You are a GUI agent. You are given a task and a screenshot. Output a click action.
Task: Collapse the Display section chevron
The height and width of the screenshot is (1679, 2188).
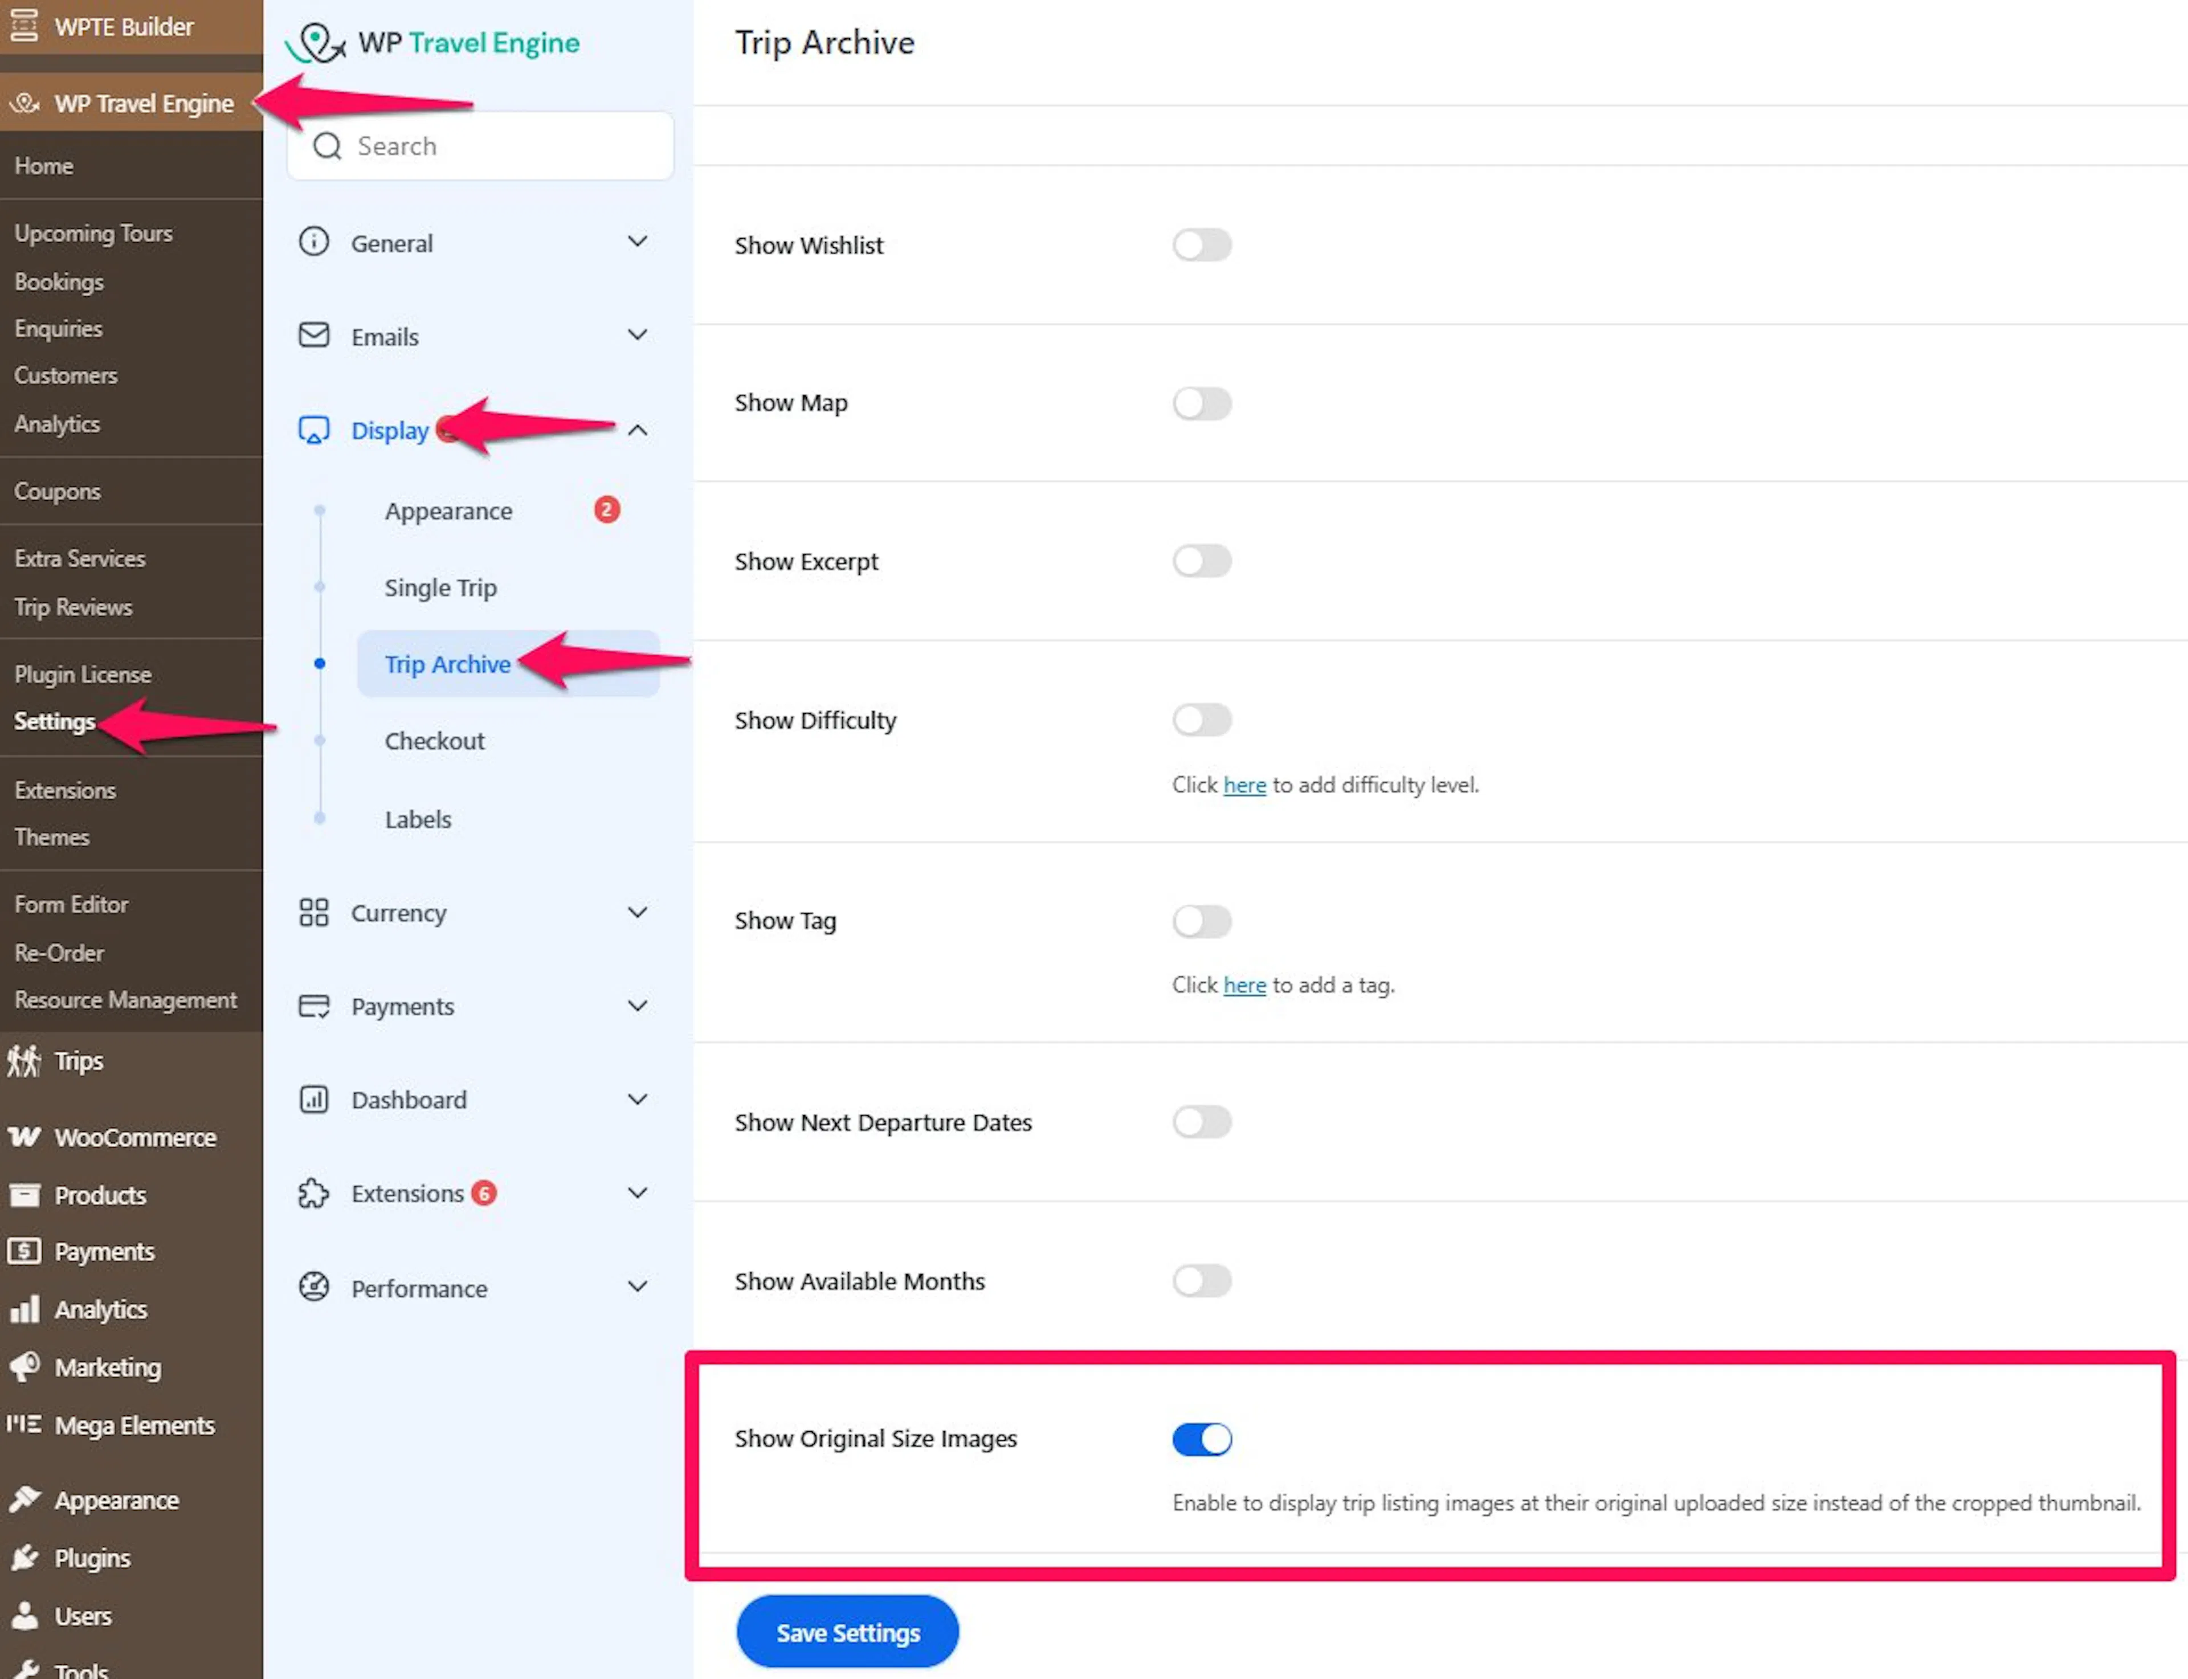(x=636, y=430)
